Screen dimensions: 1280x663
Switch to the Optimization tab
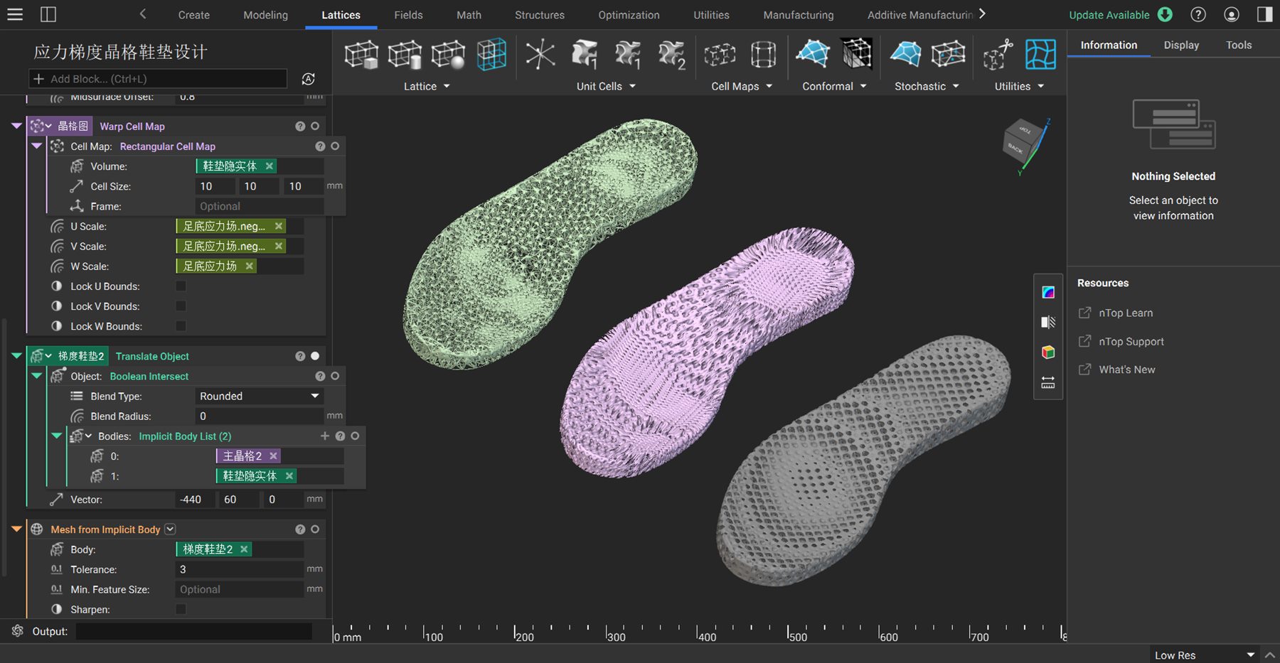tap(629, 15)
